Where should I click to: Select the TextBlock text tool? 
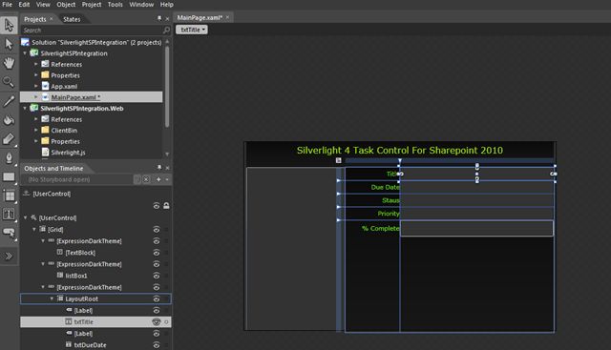click(x=9, y=214)
